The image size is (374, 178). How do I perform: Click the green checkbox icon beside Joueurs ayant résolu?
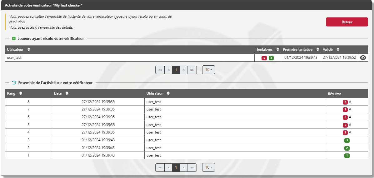click(14, 38)
